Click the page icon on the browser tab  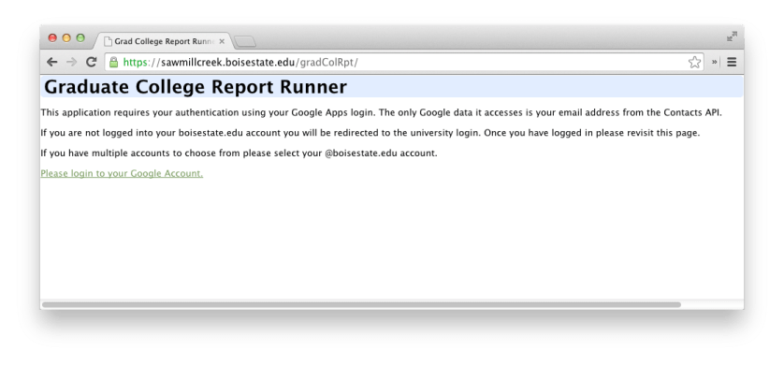(108, 41)
